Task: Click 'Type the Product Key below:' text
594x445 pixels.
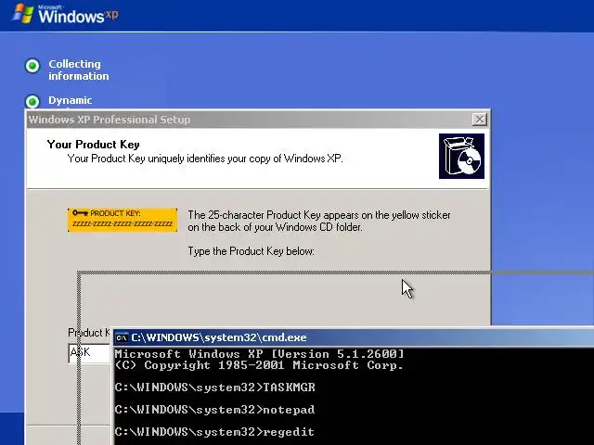Action: (252, 251)
